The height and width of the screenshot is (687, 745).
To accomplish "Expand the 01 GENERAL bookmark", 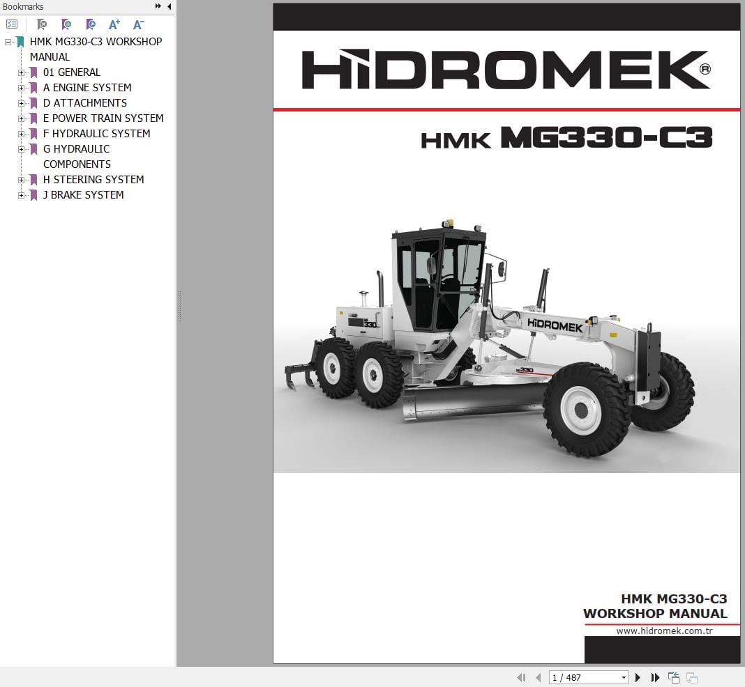I will click(x=21, y=72).
